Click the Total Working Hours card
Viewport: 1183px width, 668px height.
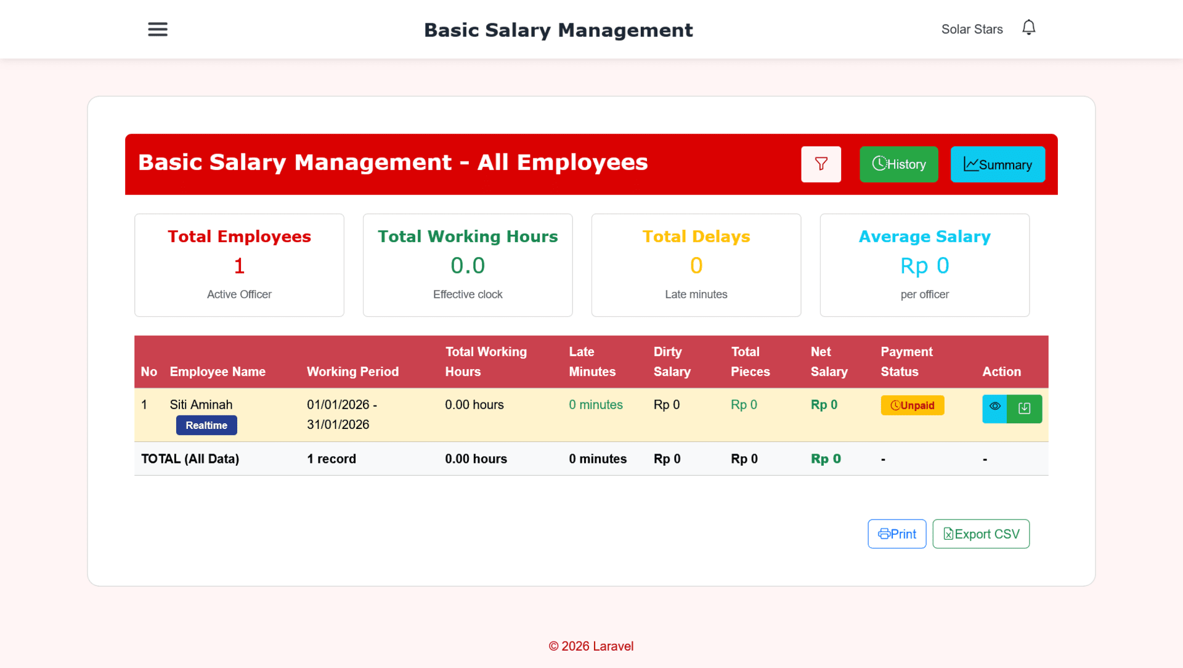tap(468, 265)
